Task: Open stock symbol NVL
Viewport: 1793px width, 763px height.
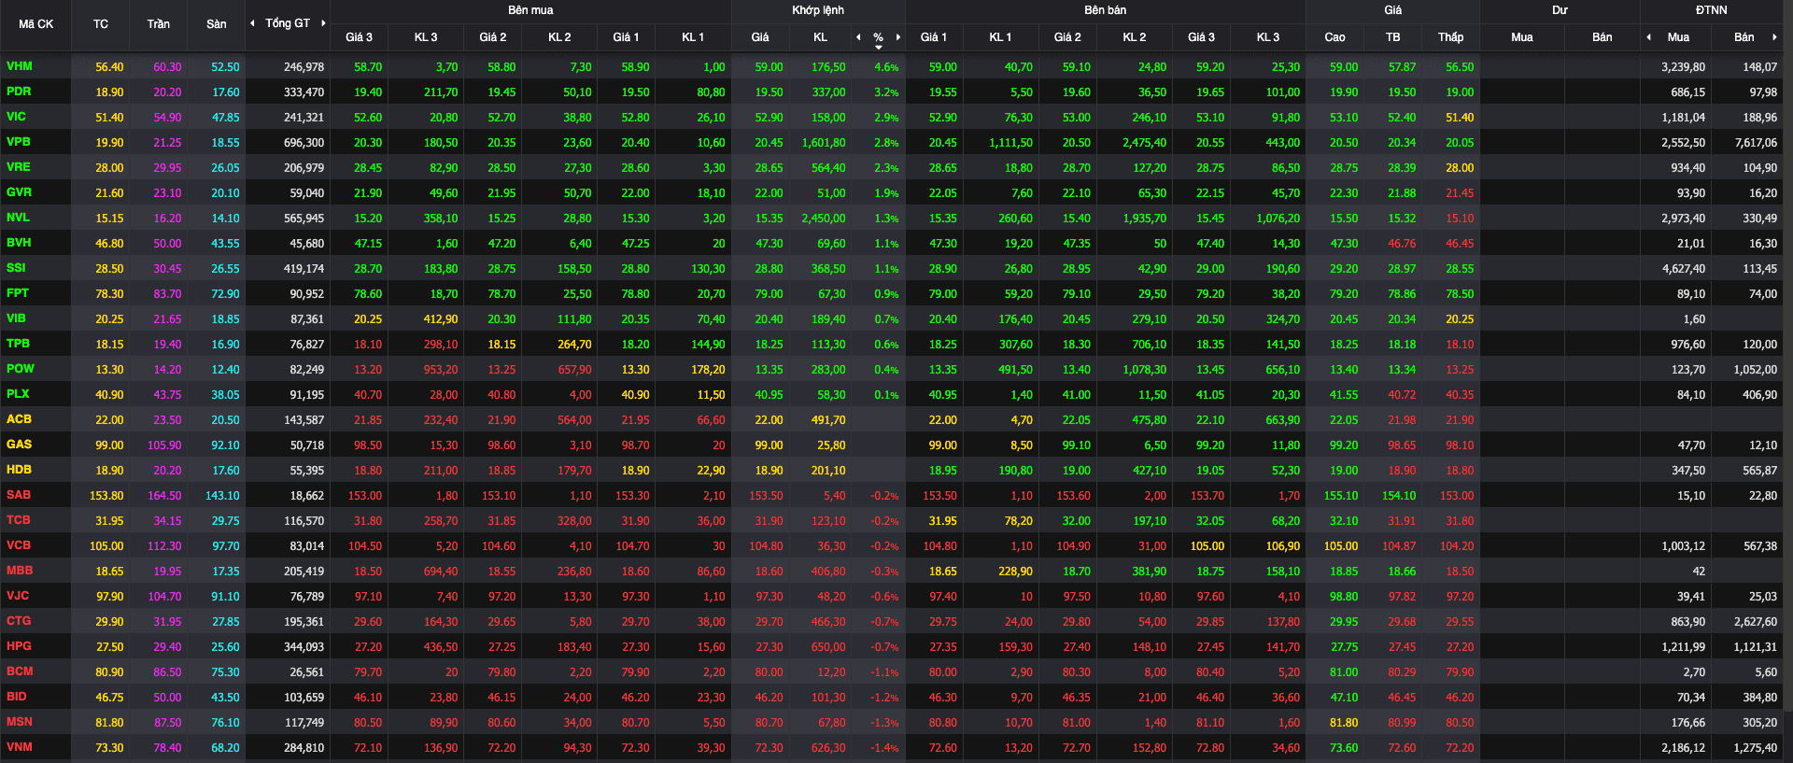Action: point(18,218)
